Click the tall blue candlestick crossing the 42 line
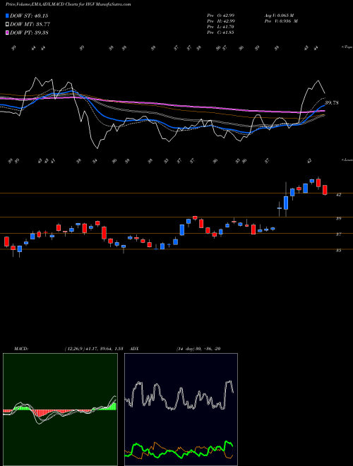This screenshot has width=353, height=466. click(286, 203)
